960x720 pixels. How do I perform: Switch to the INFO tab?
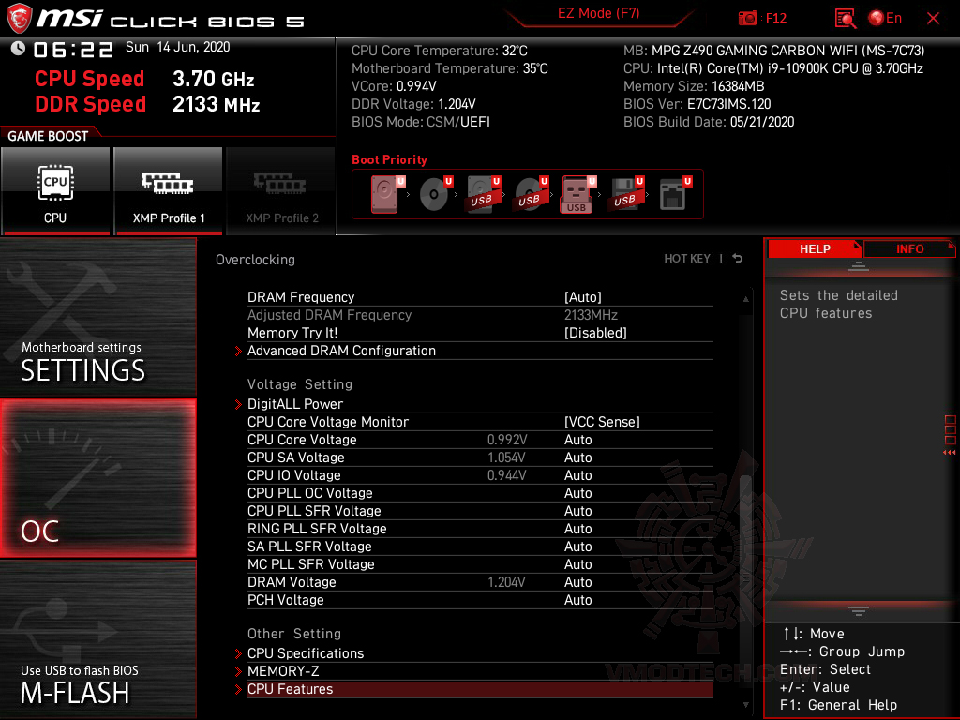(909, 249)
